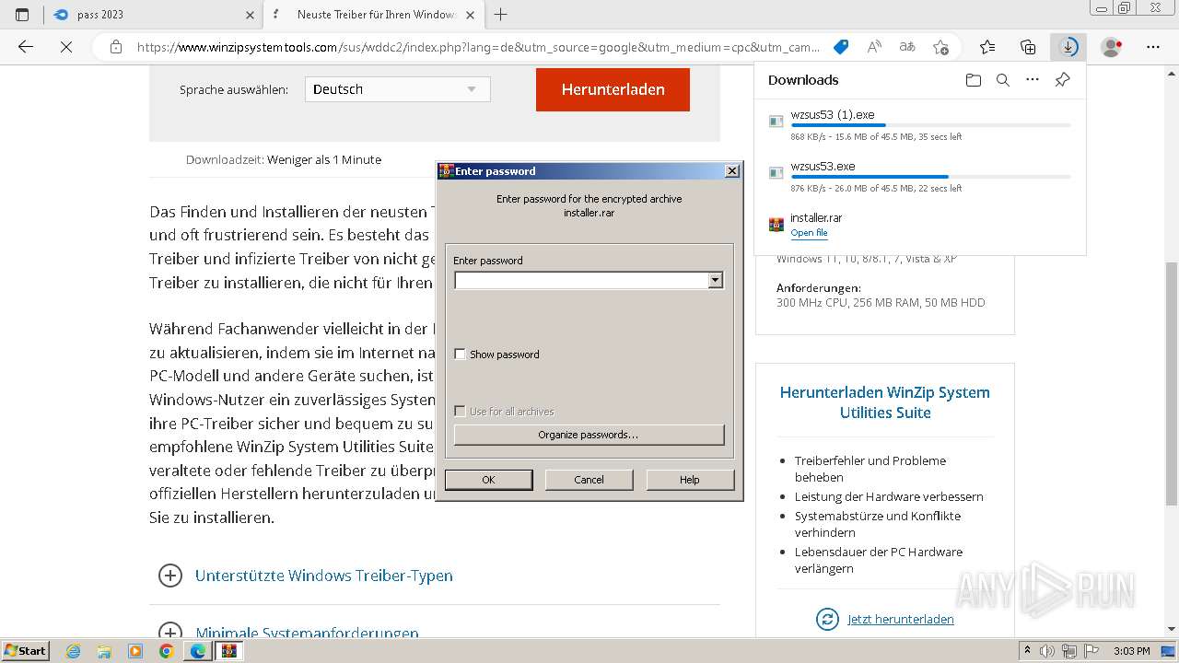Select wzsus53.exe download entry name

(823, 167)
